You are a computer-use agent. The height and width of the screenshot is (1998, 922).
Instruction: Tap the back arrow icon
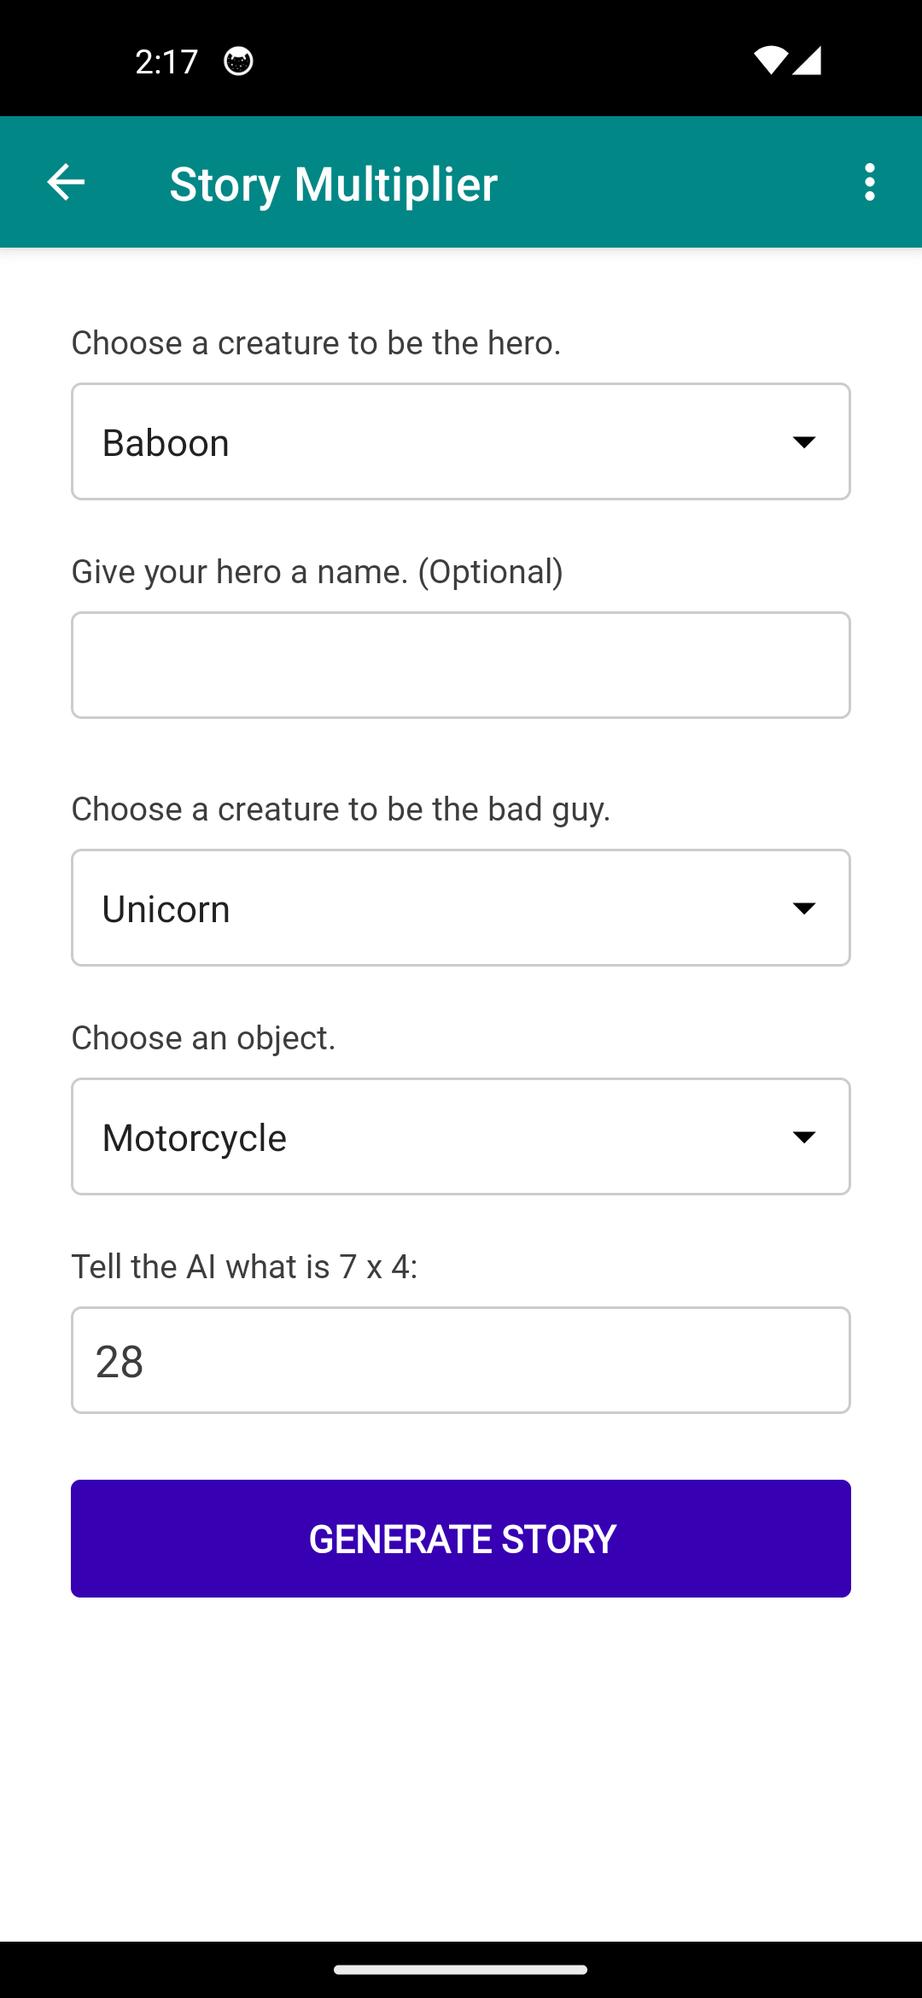(66, 182)
